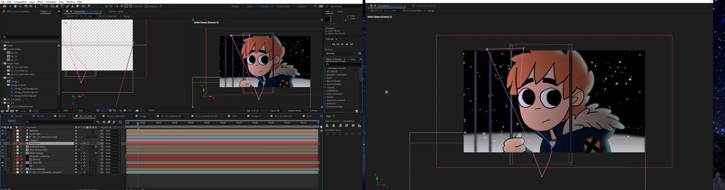The height and width of the screenshot is (190, 725).
Task: Click Show Channel color management icon
Action: coord(120,111)
